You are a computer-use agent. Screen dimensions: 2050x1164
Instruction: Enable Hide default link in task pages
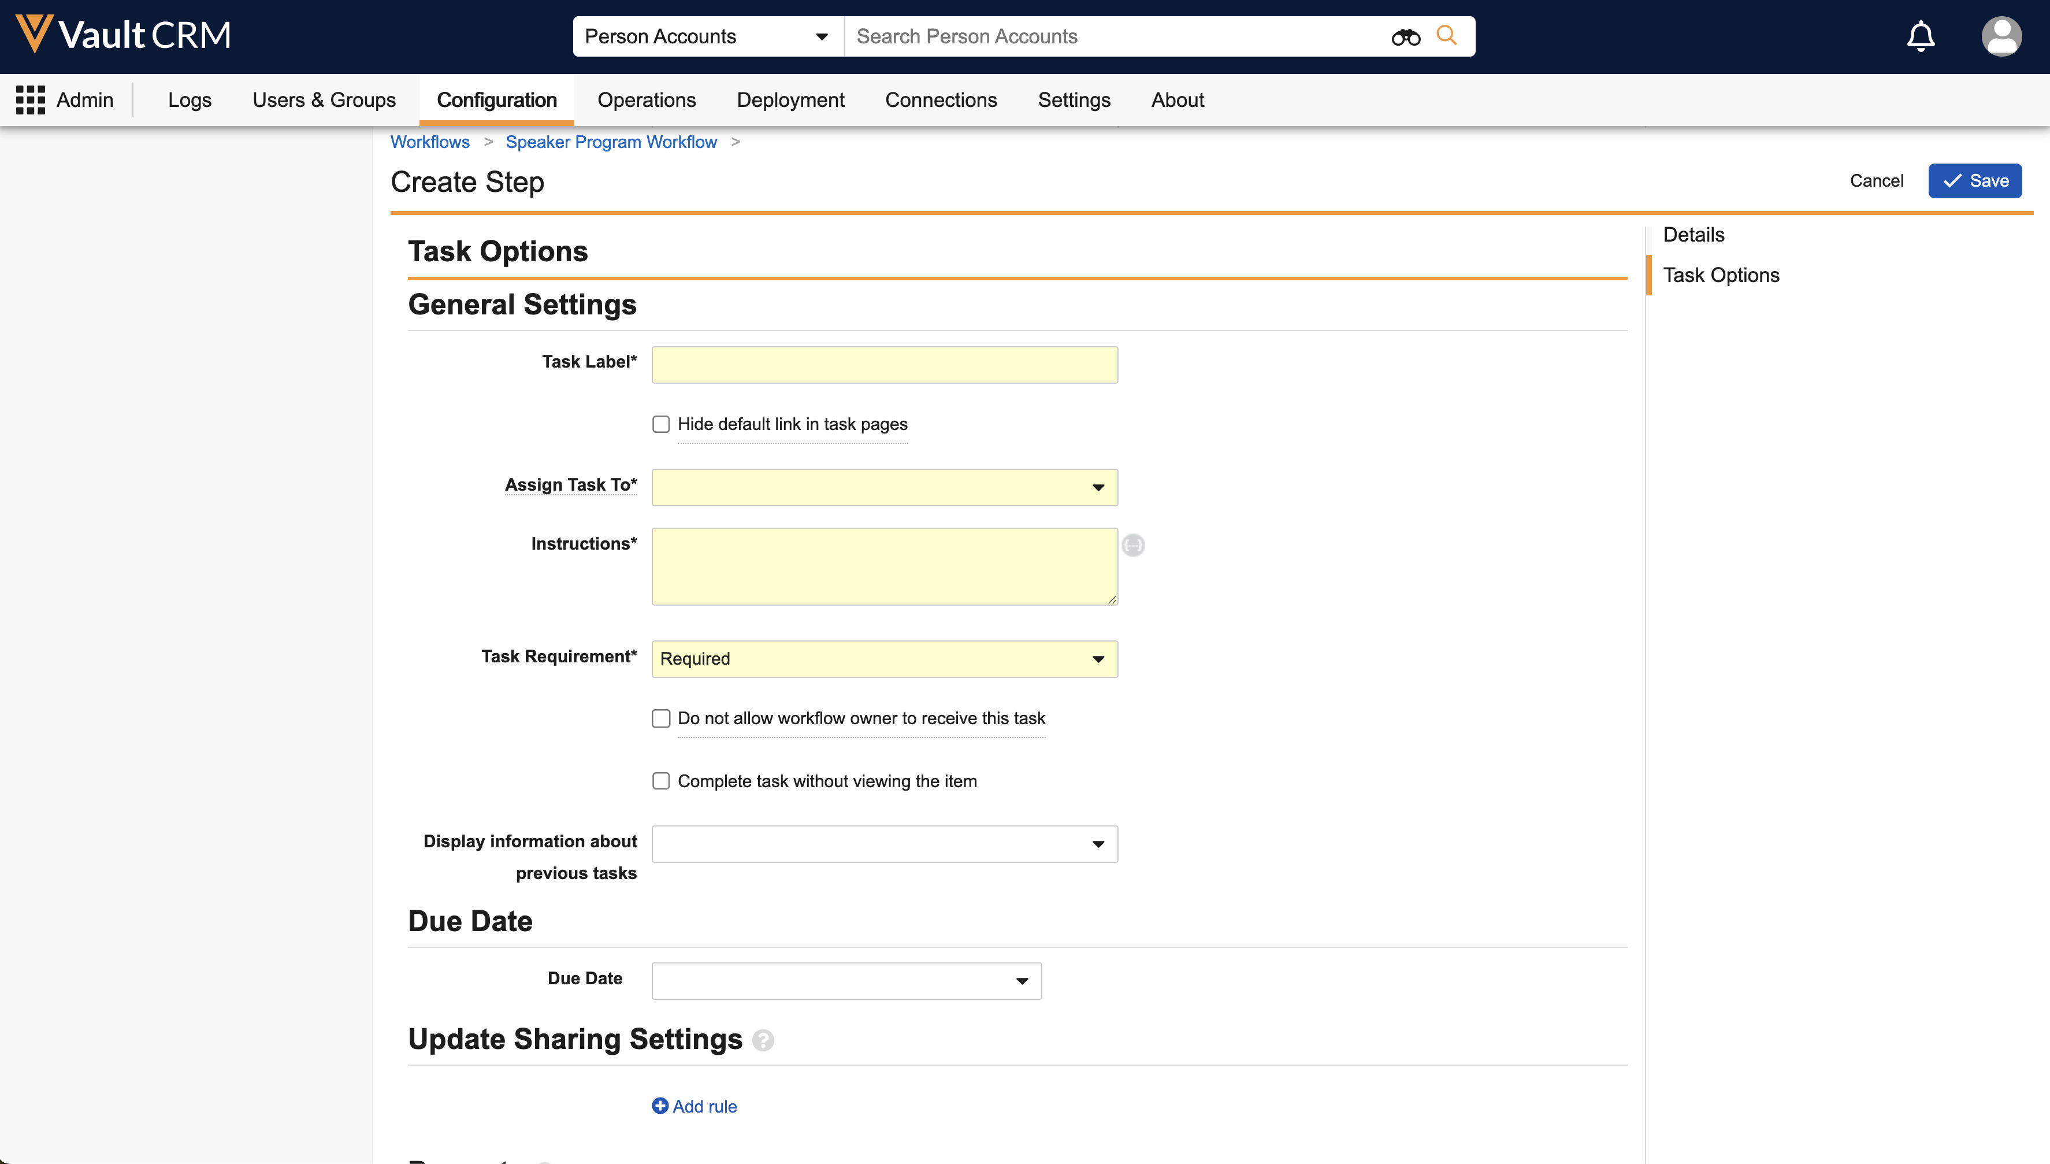(661, 424)
